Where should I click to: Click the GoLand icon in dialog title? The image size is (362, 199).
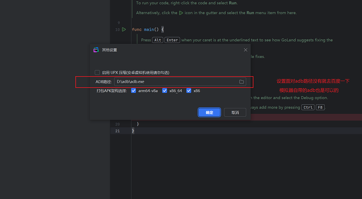pyautogui.click(x=96, y=50)
